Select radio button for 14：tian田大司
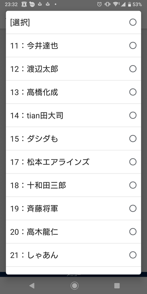The image size is (147, 294). [x=133, y=115]
